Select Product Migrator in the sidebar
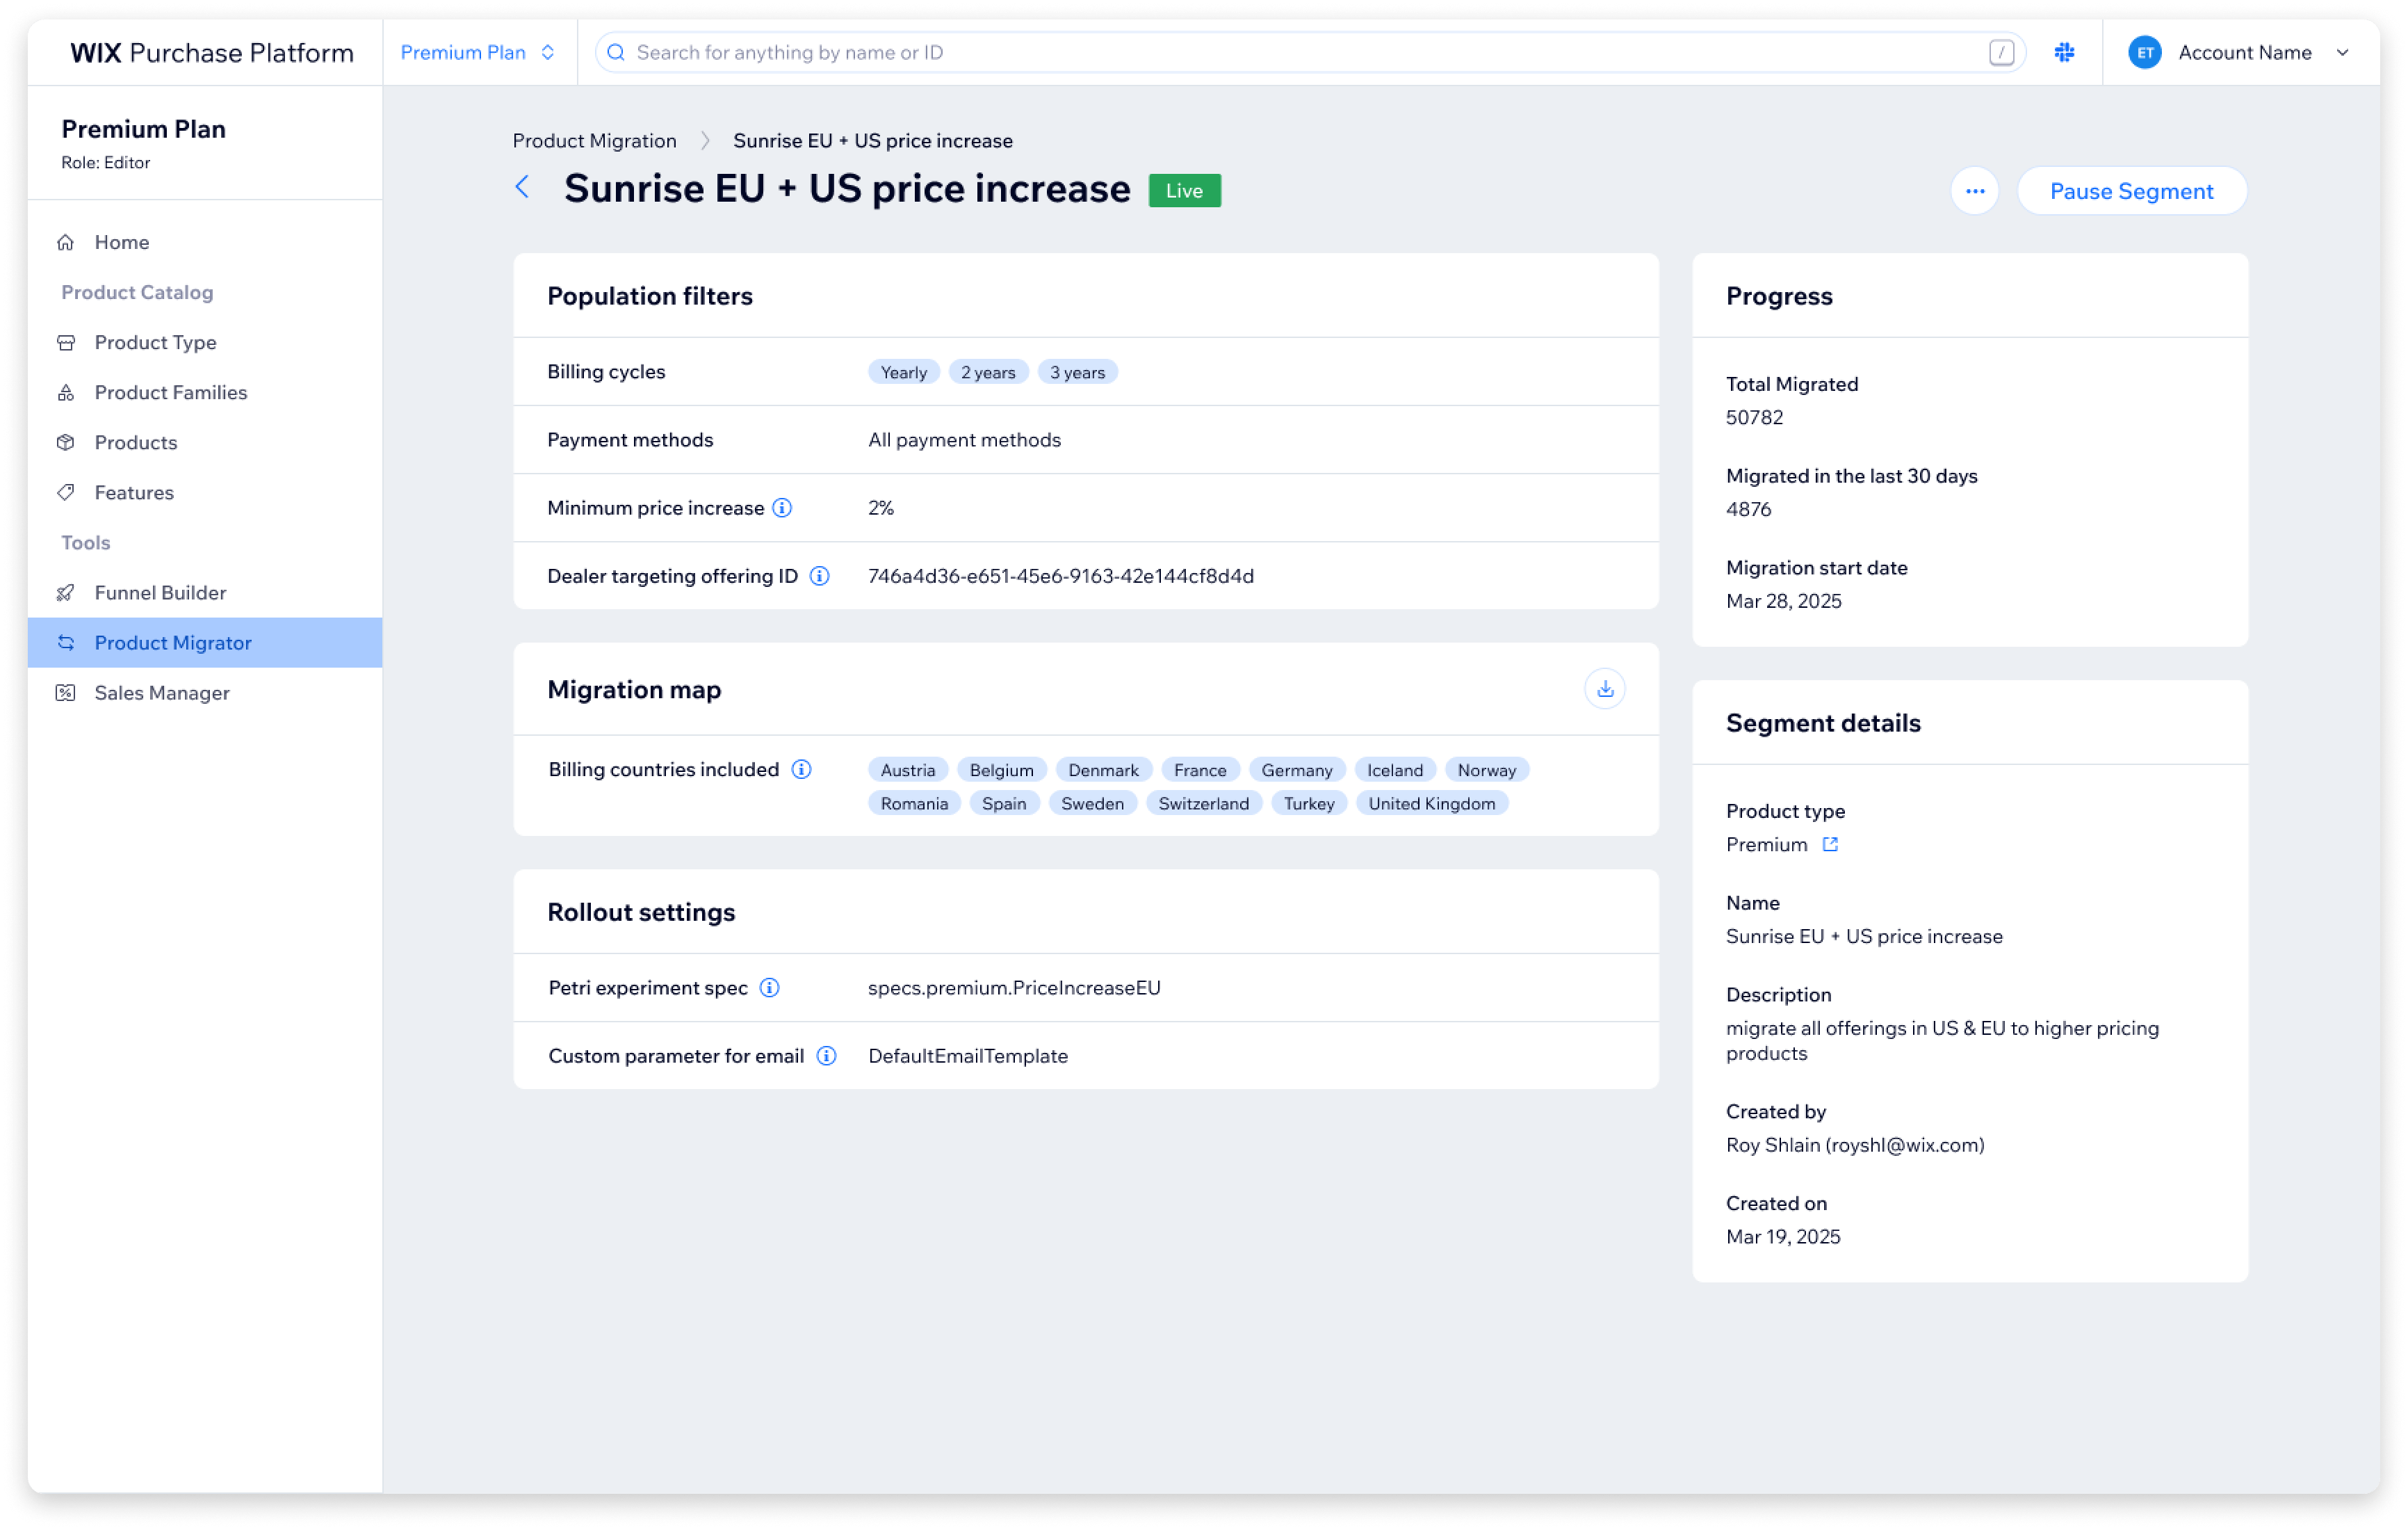The height and width of the screenshot is (1530, 2408). point(205,643)
